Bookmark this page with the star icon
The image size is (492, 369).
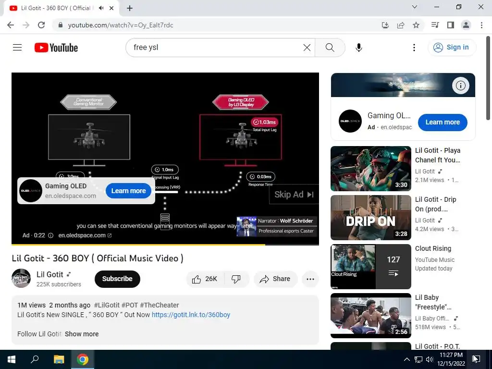pos(416,25)
